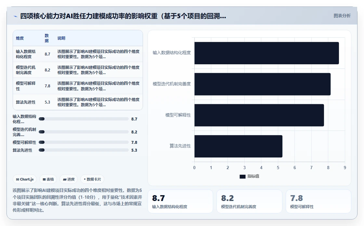Click the 维度 column header
364x226 pixels.
click(x=20, y=38)
